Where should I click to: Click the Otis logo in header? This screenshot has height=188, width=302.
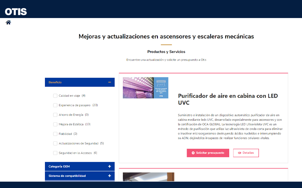coord(16,12)
